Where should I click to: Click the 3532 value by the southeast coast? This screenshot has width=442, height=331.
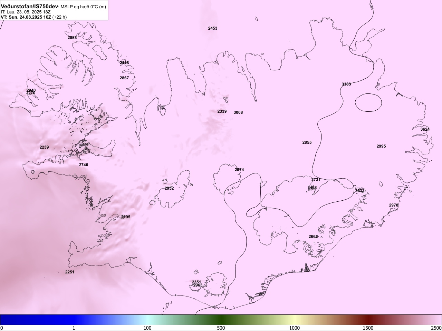360,191
